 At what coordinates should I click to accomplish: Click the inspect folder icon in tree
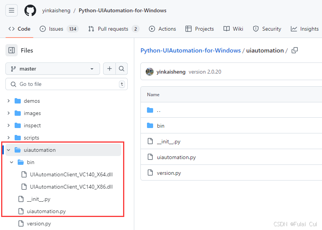pos(18,125)
